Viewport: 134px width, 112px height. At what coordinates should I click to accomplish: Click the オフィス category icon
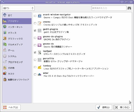pyautogui.click(x=5, y=33)
